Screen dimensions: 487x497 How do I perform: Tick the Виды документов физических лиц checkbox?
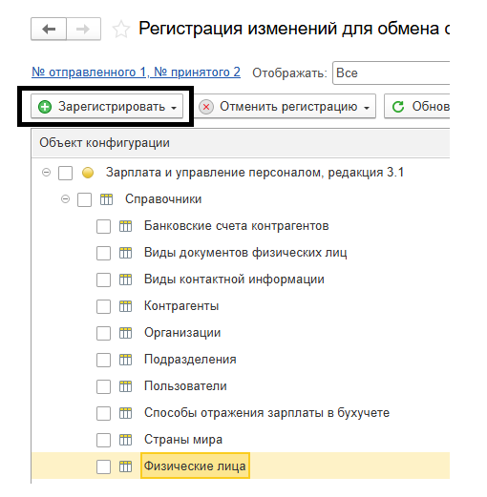coord(103,254)
